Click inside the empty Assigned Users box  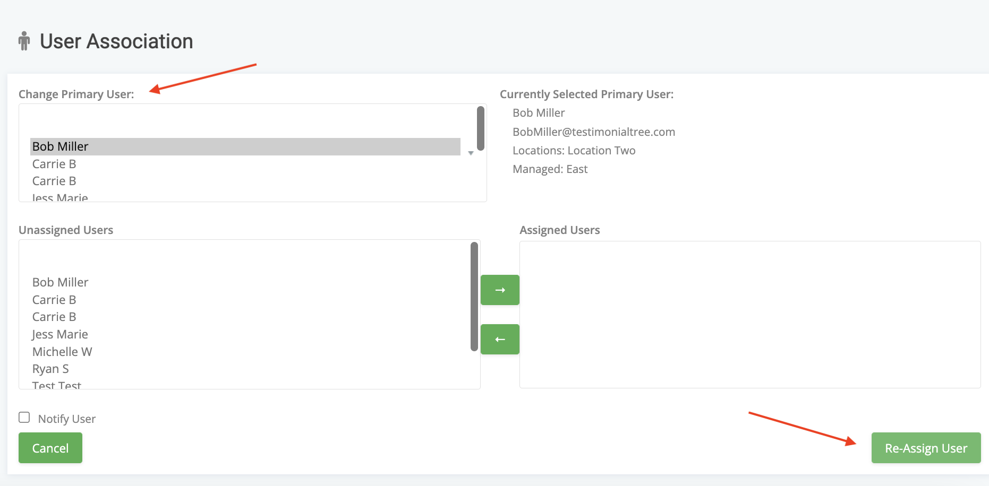coord(749,315)
